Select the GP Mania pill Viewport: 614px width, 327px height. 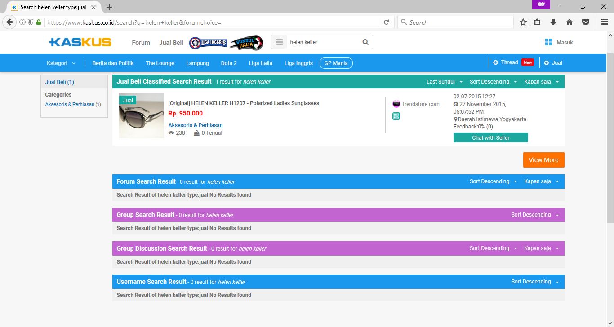pyautogui.click(x=336, y=63)
